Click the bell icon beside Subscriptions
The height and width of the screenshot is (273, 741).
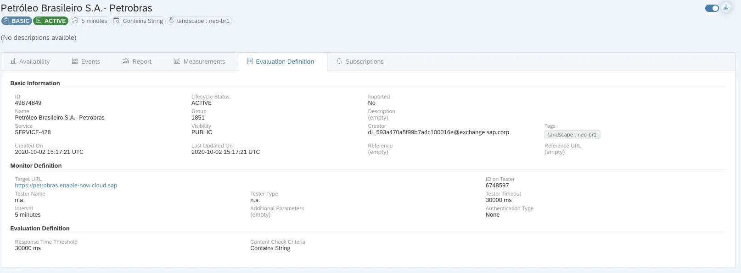pyautogui.click(x=339, y=61)
